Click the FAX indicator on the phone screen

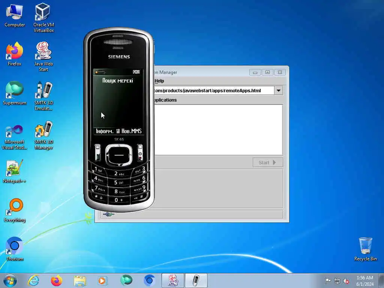click(136, 72)
